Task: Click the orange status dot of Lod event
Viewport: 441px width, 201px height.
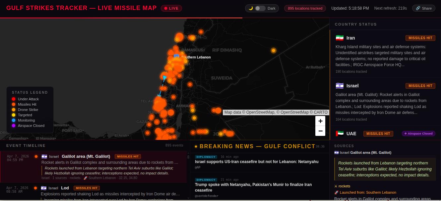Action: tap(35, 188)
